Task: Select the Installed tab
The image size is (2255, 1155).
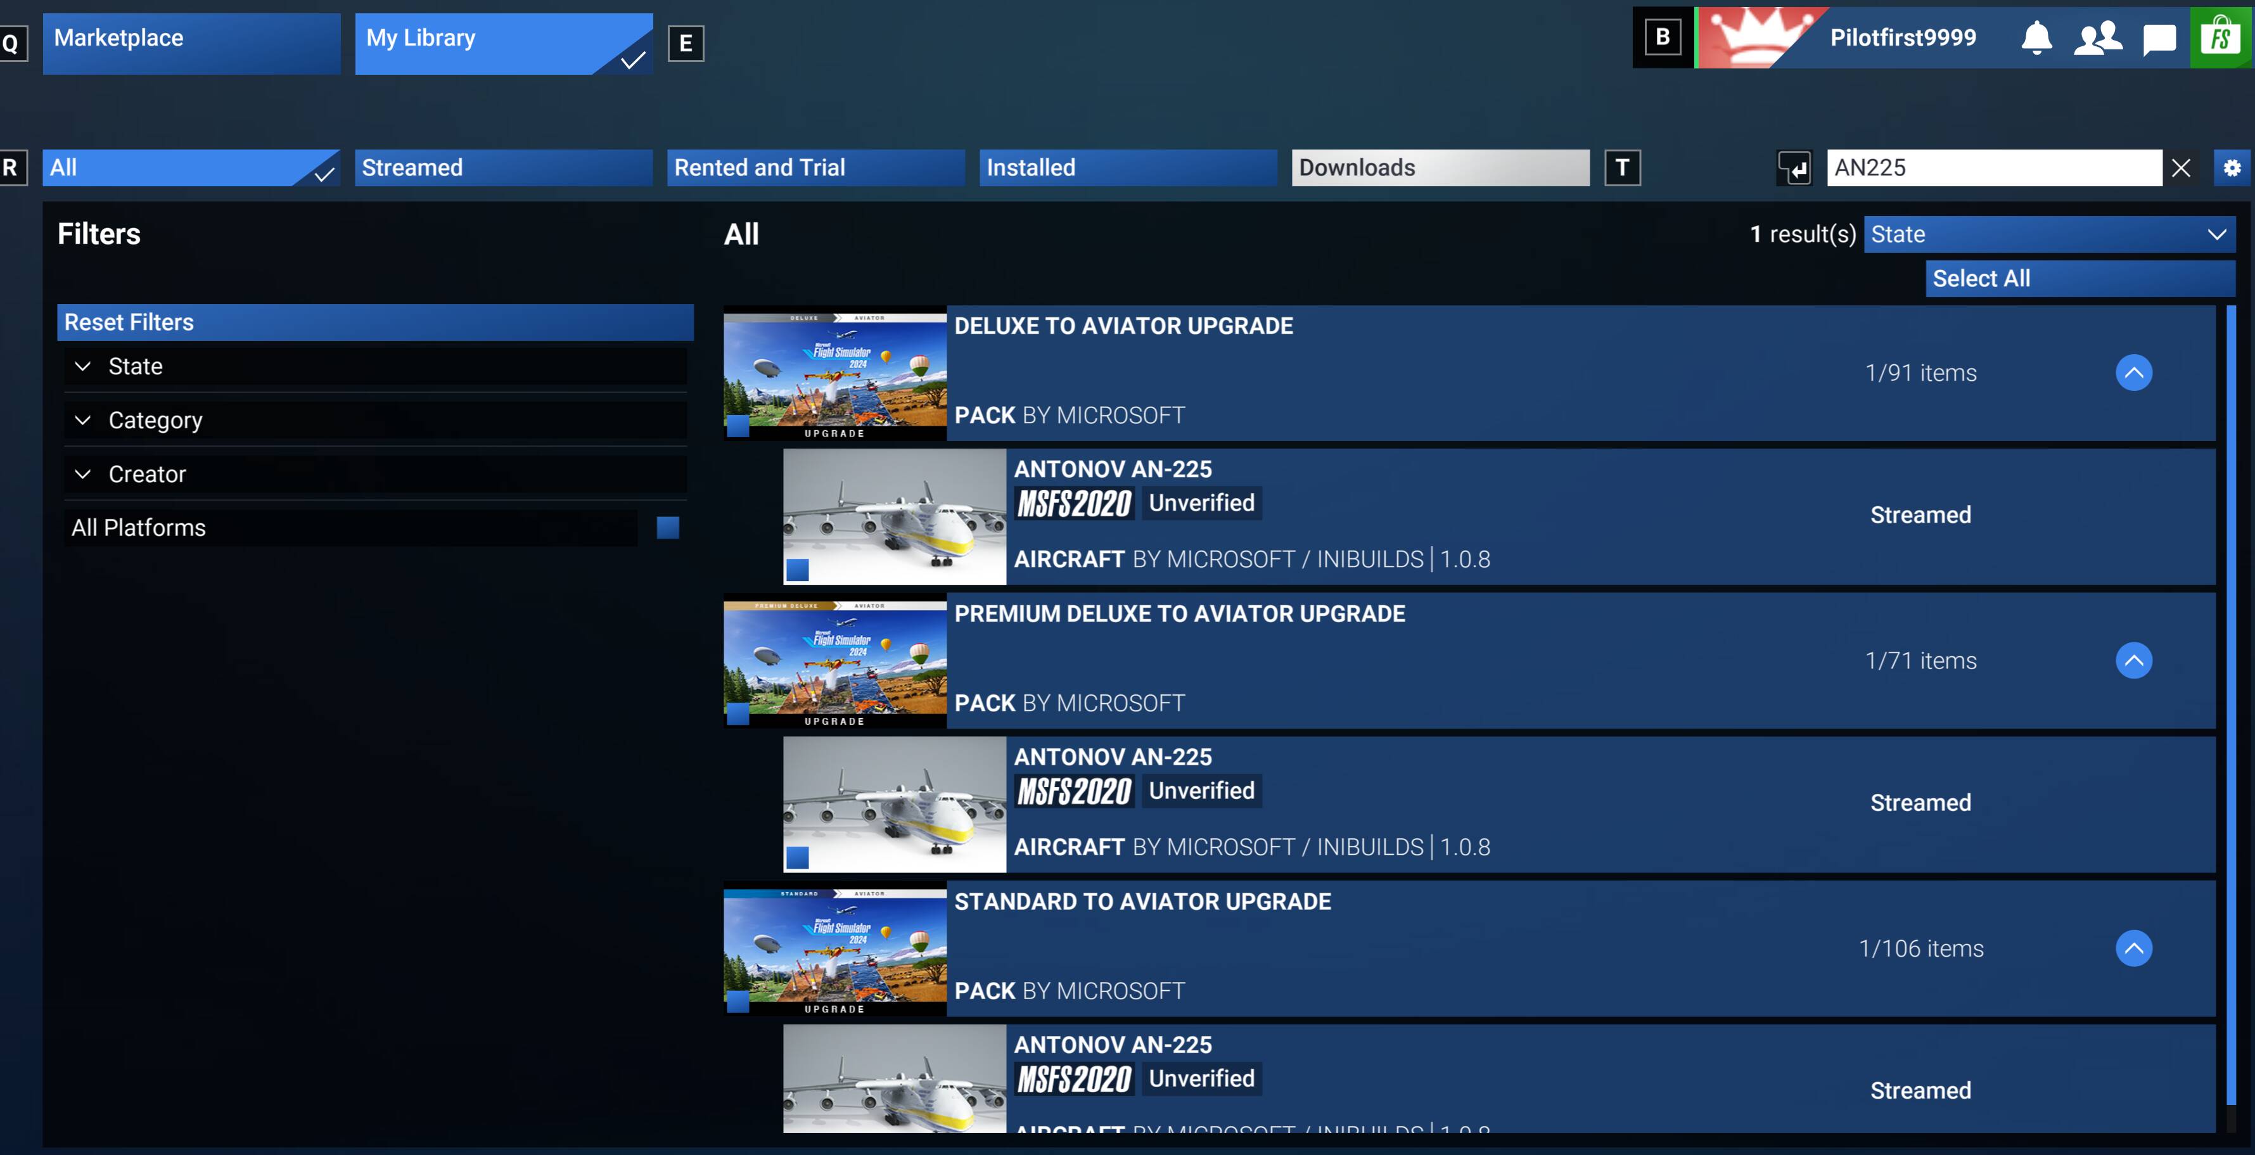Action: click(x=1128, y=168)
